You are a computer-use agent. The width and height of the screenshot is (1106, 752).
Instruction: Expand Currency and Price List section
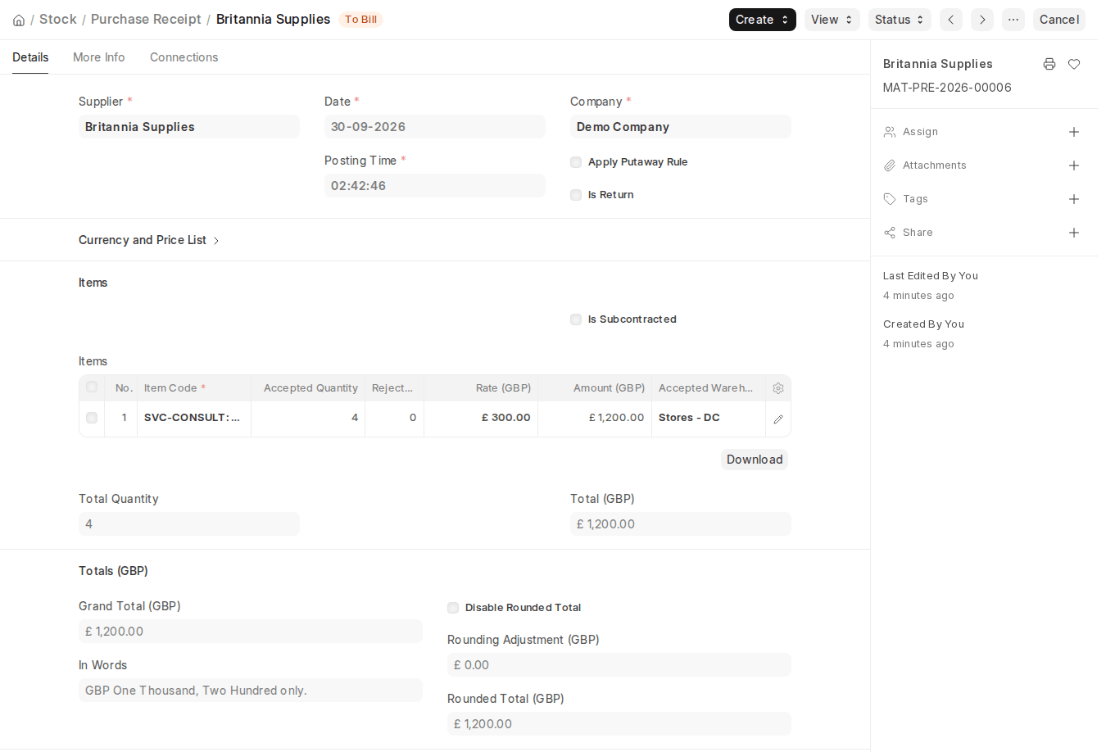[149, 240]
